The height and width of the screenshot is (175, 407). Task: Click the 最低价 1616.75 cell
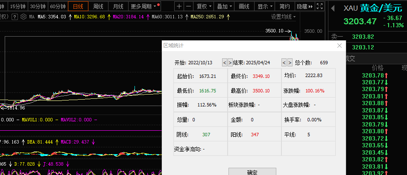coord(200,91)
